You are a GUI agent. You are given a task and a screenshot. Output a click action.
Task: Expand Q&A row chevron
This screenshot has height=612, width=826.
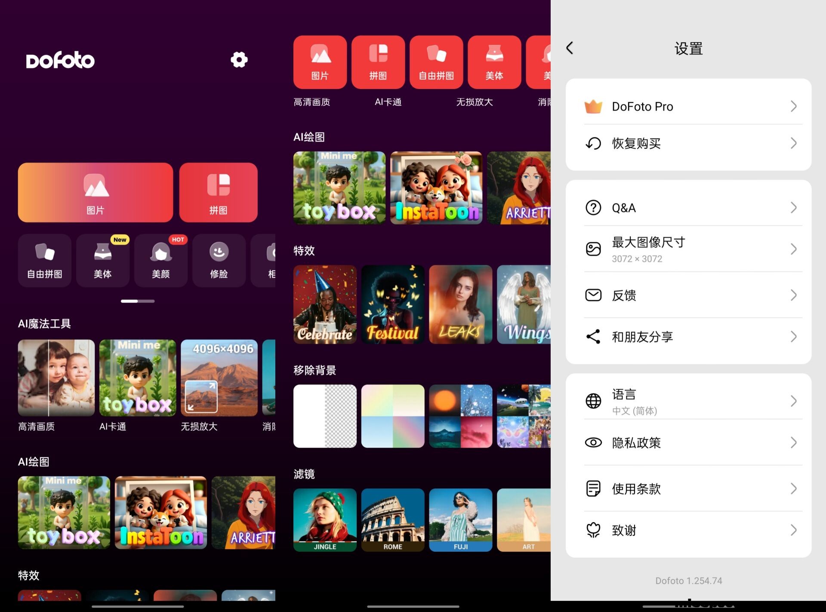pyautogui.click(x=794, y=208)
